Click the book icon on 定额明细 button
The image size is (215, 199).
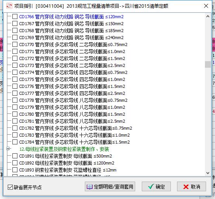89,187
